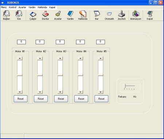Close the ROBOKOL window

coord(161,3)
